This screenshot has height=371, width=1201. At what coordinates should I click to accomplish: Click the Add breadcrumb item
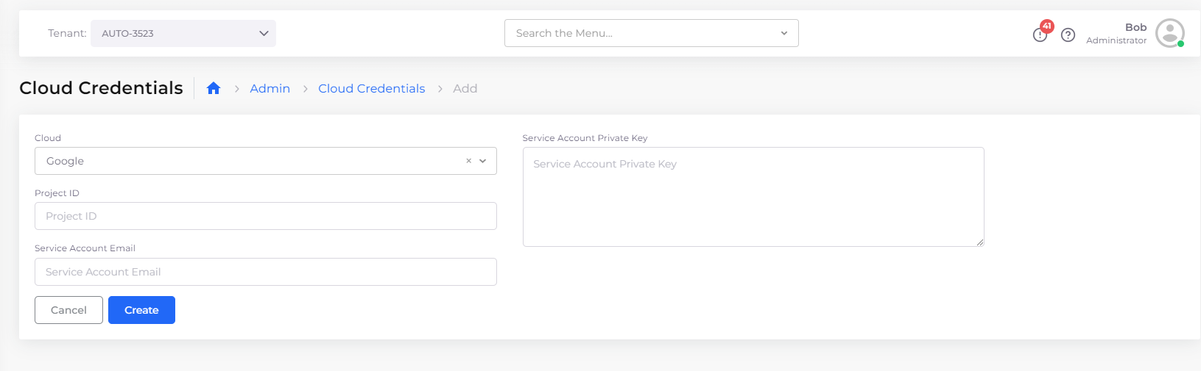(465, 88)
